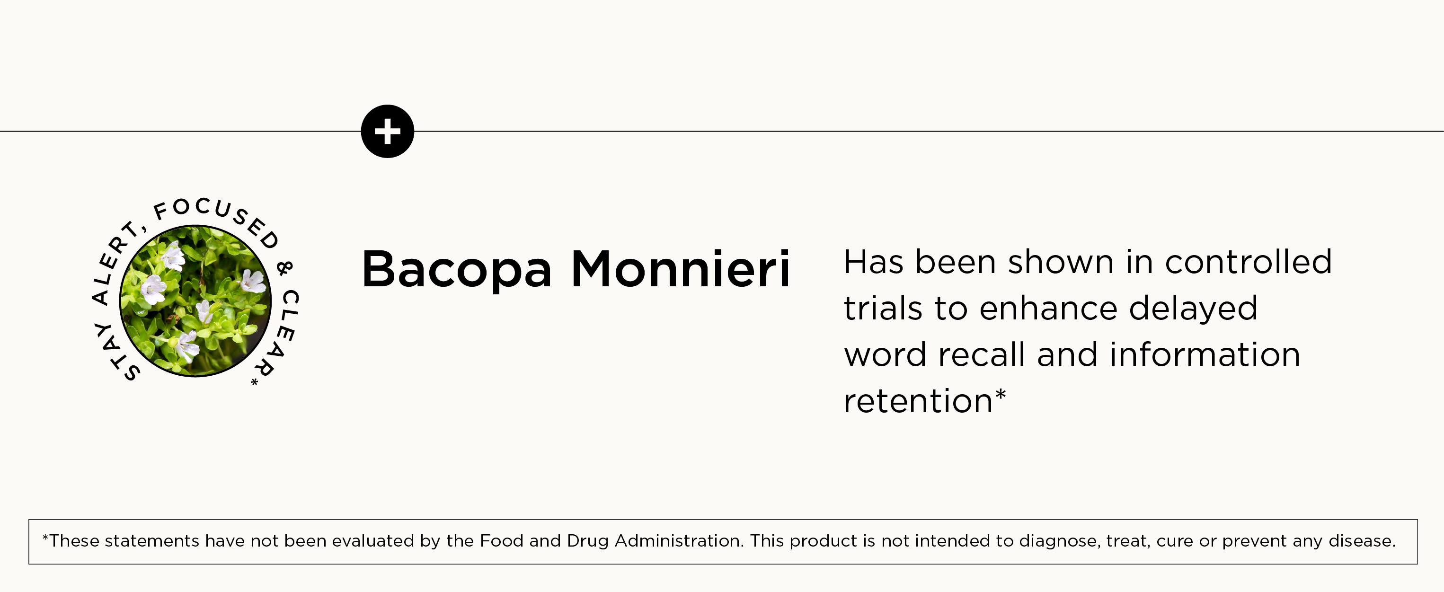This screenshot has height=592, width=1444.
Task: Click the Bacopa flower circular photo
Action: pos(195,301)
